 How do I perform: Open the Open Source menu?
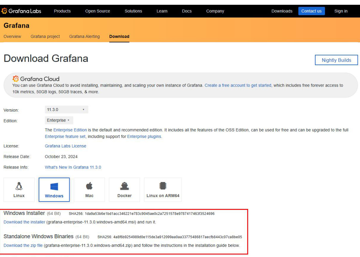(98, 11)
